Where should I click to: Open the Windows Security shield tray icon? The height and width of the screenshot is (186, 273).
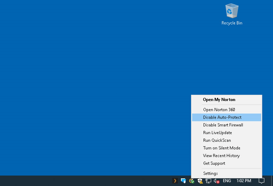200,181
